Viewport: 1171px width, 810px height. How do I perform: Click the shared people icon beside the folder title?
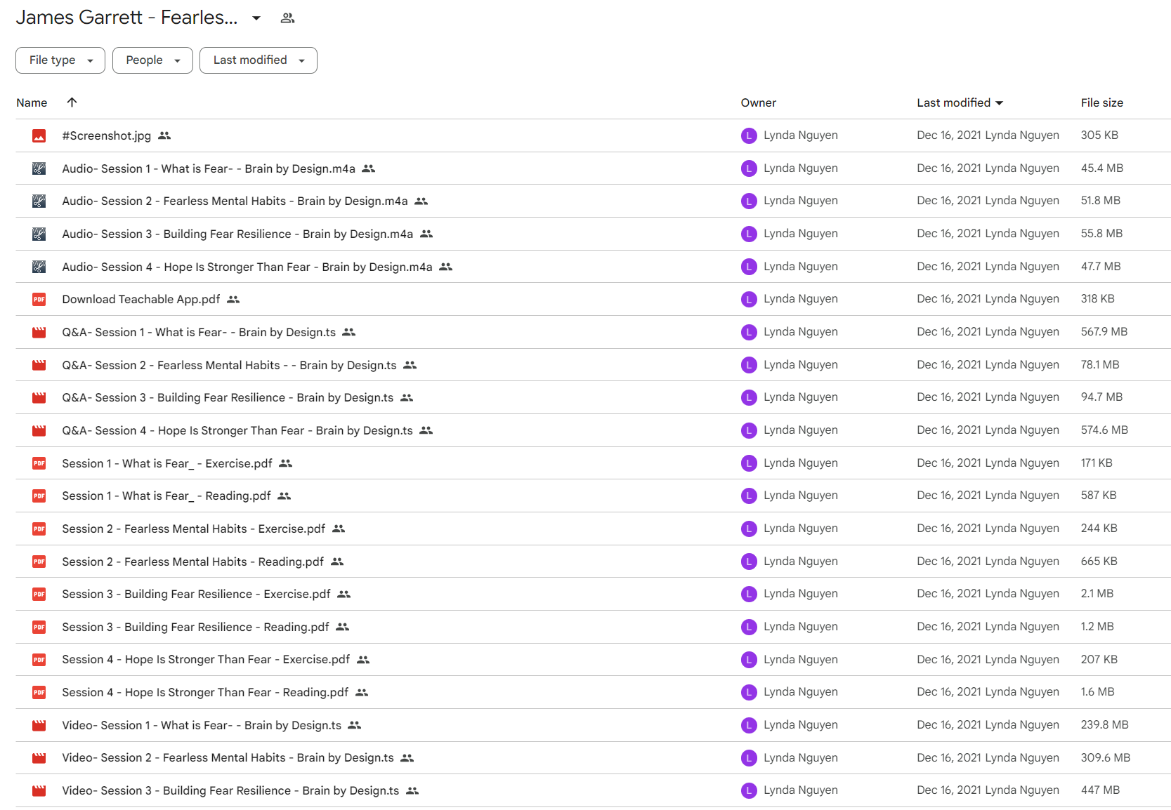click(x=287, y=18)
